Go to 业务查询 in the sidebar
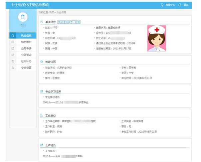The height and width of the screenshot is (162, 201). [x=26, y=55]
